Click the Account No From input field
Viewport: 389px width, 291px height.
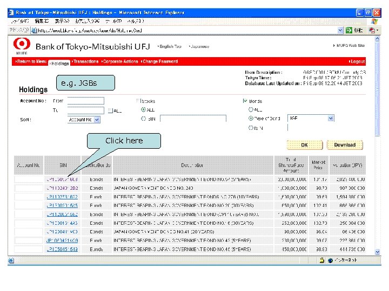click(x=85, y=101)
